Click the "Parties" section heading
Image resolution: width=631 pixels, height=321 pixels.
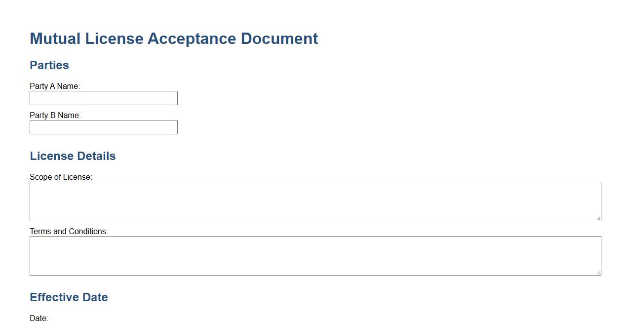tap(49, 65)
